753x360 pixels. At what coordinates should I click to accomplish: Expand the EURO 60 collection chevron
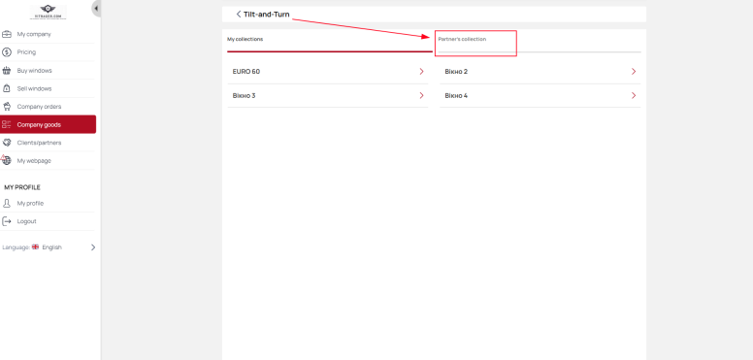tap(422, 72)
